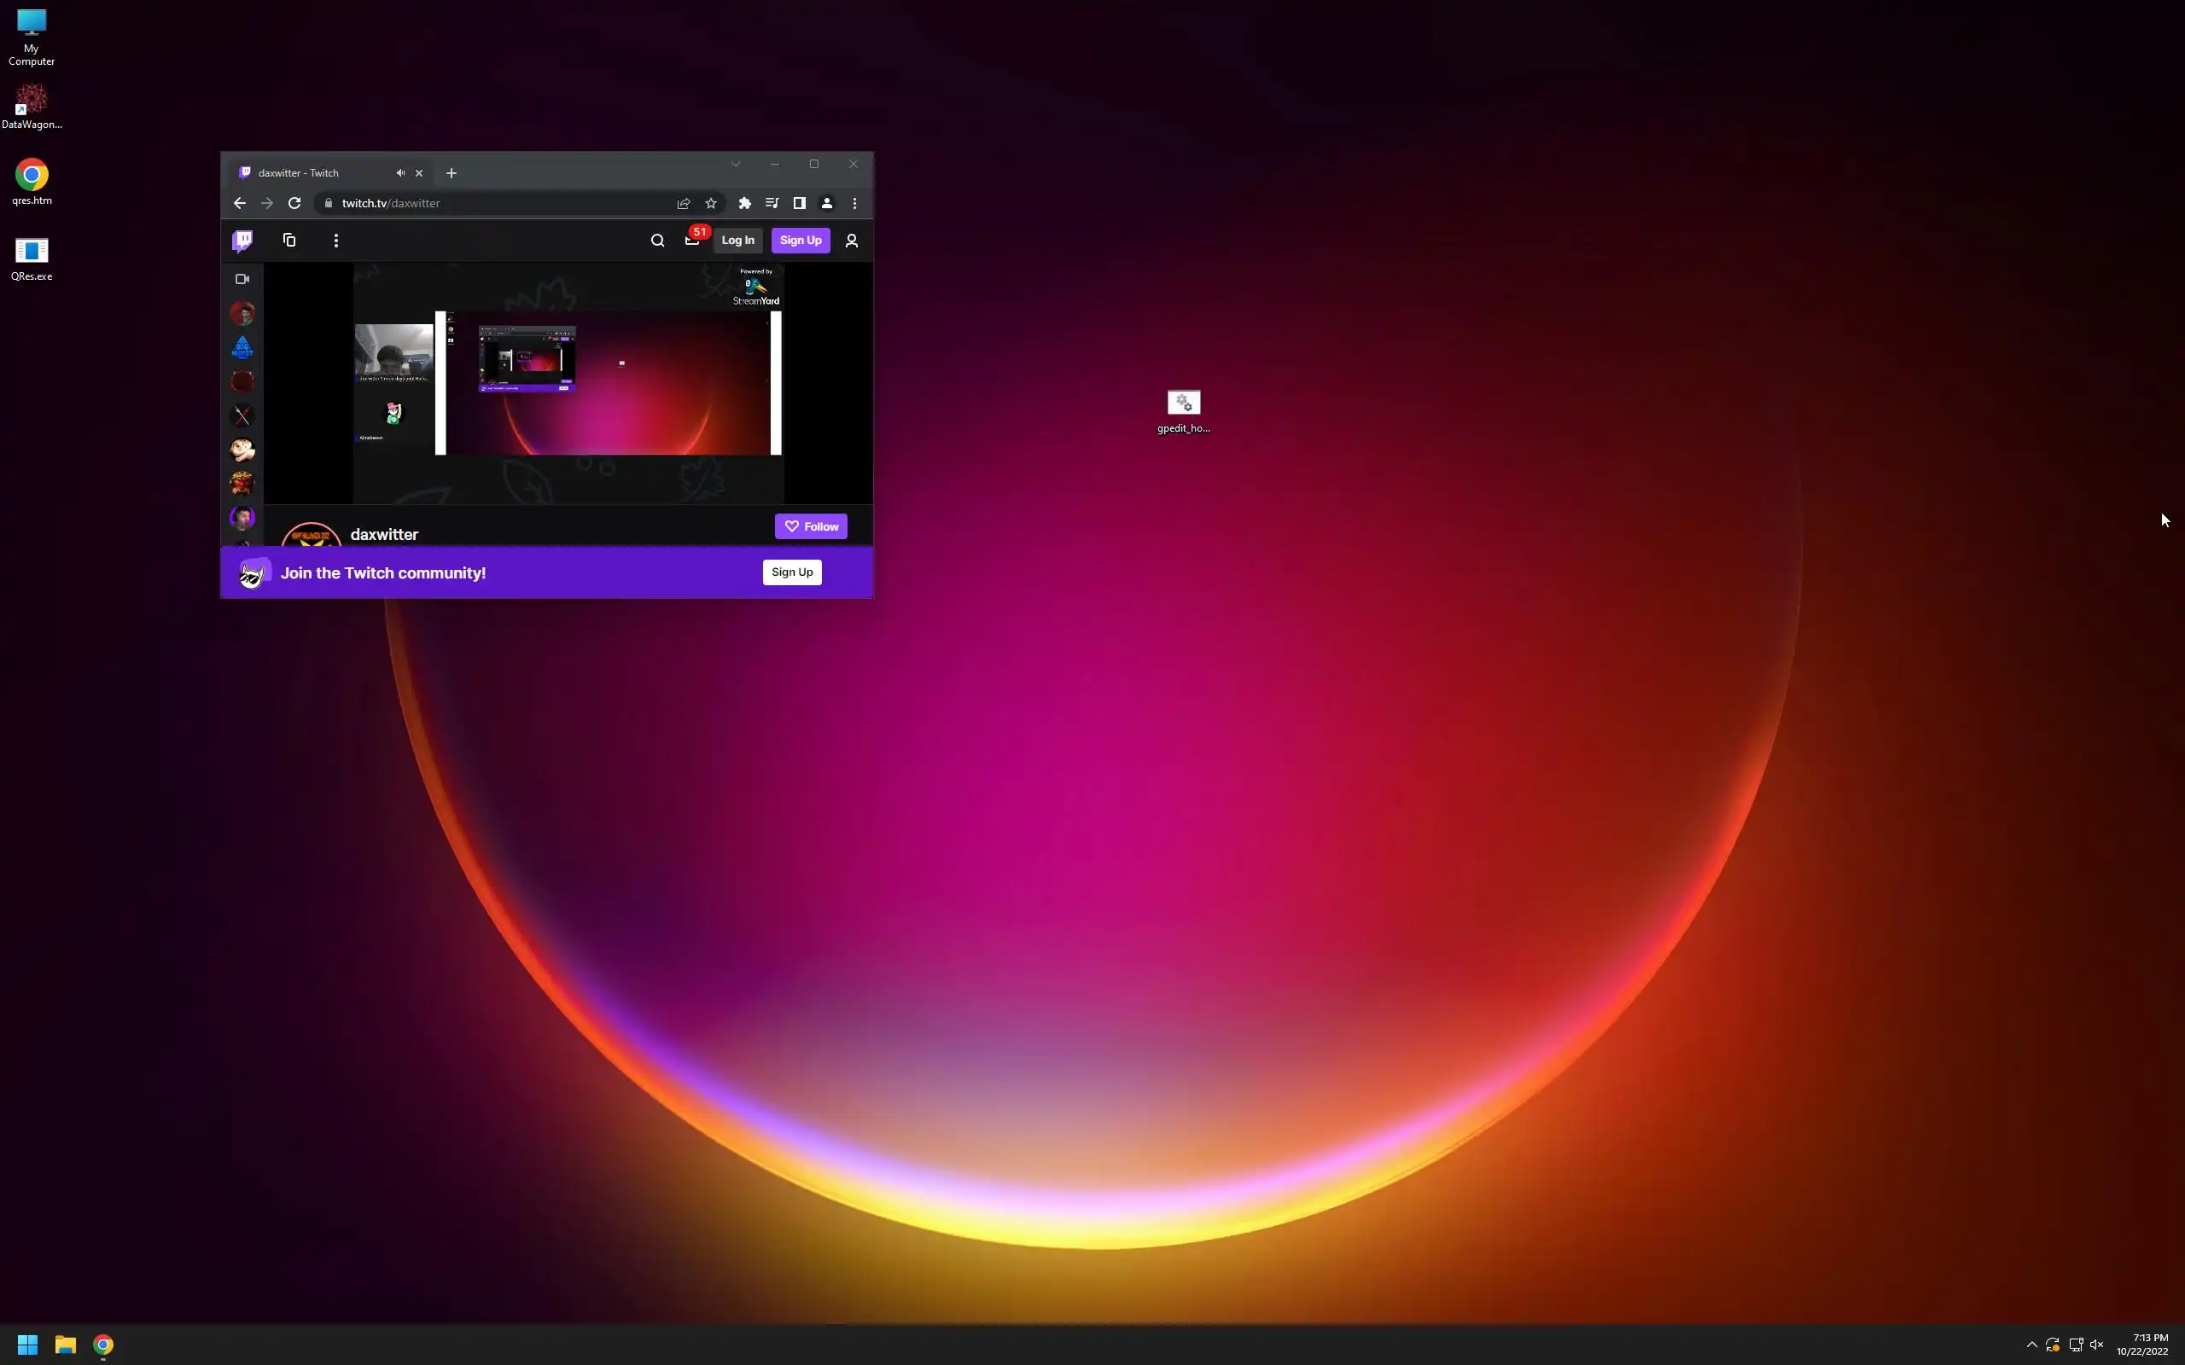Open Prime loot inbox with 51 badge
The image size is (2185, 1365).
(x=692, y=240)
